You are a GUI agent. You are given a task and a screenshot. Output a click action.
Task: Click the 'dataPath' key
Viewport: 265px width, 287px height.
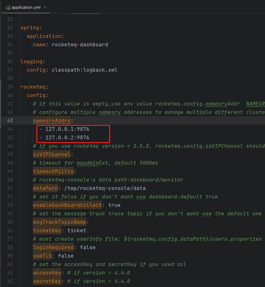click(x=45, y=188)
